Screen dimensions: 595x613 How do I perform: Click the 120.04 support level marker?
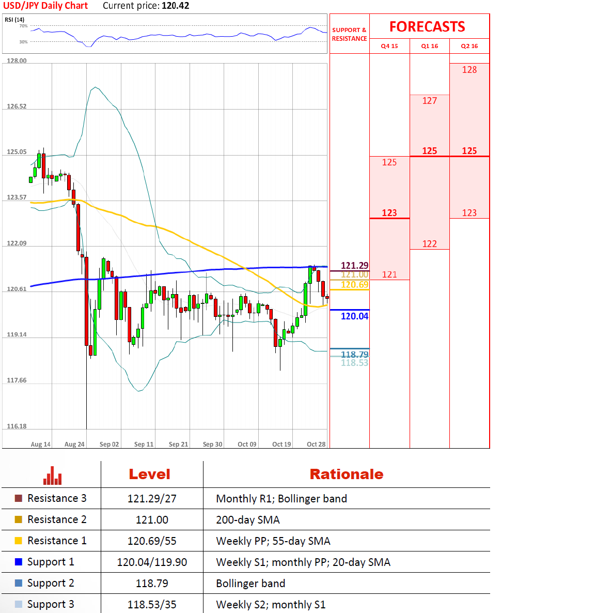coord(354,316)
